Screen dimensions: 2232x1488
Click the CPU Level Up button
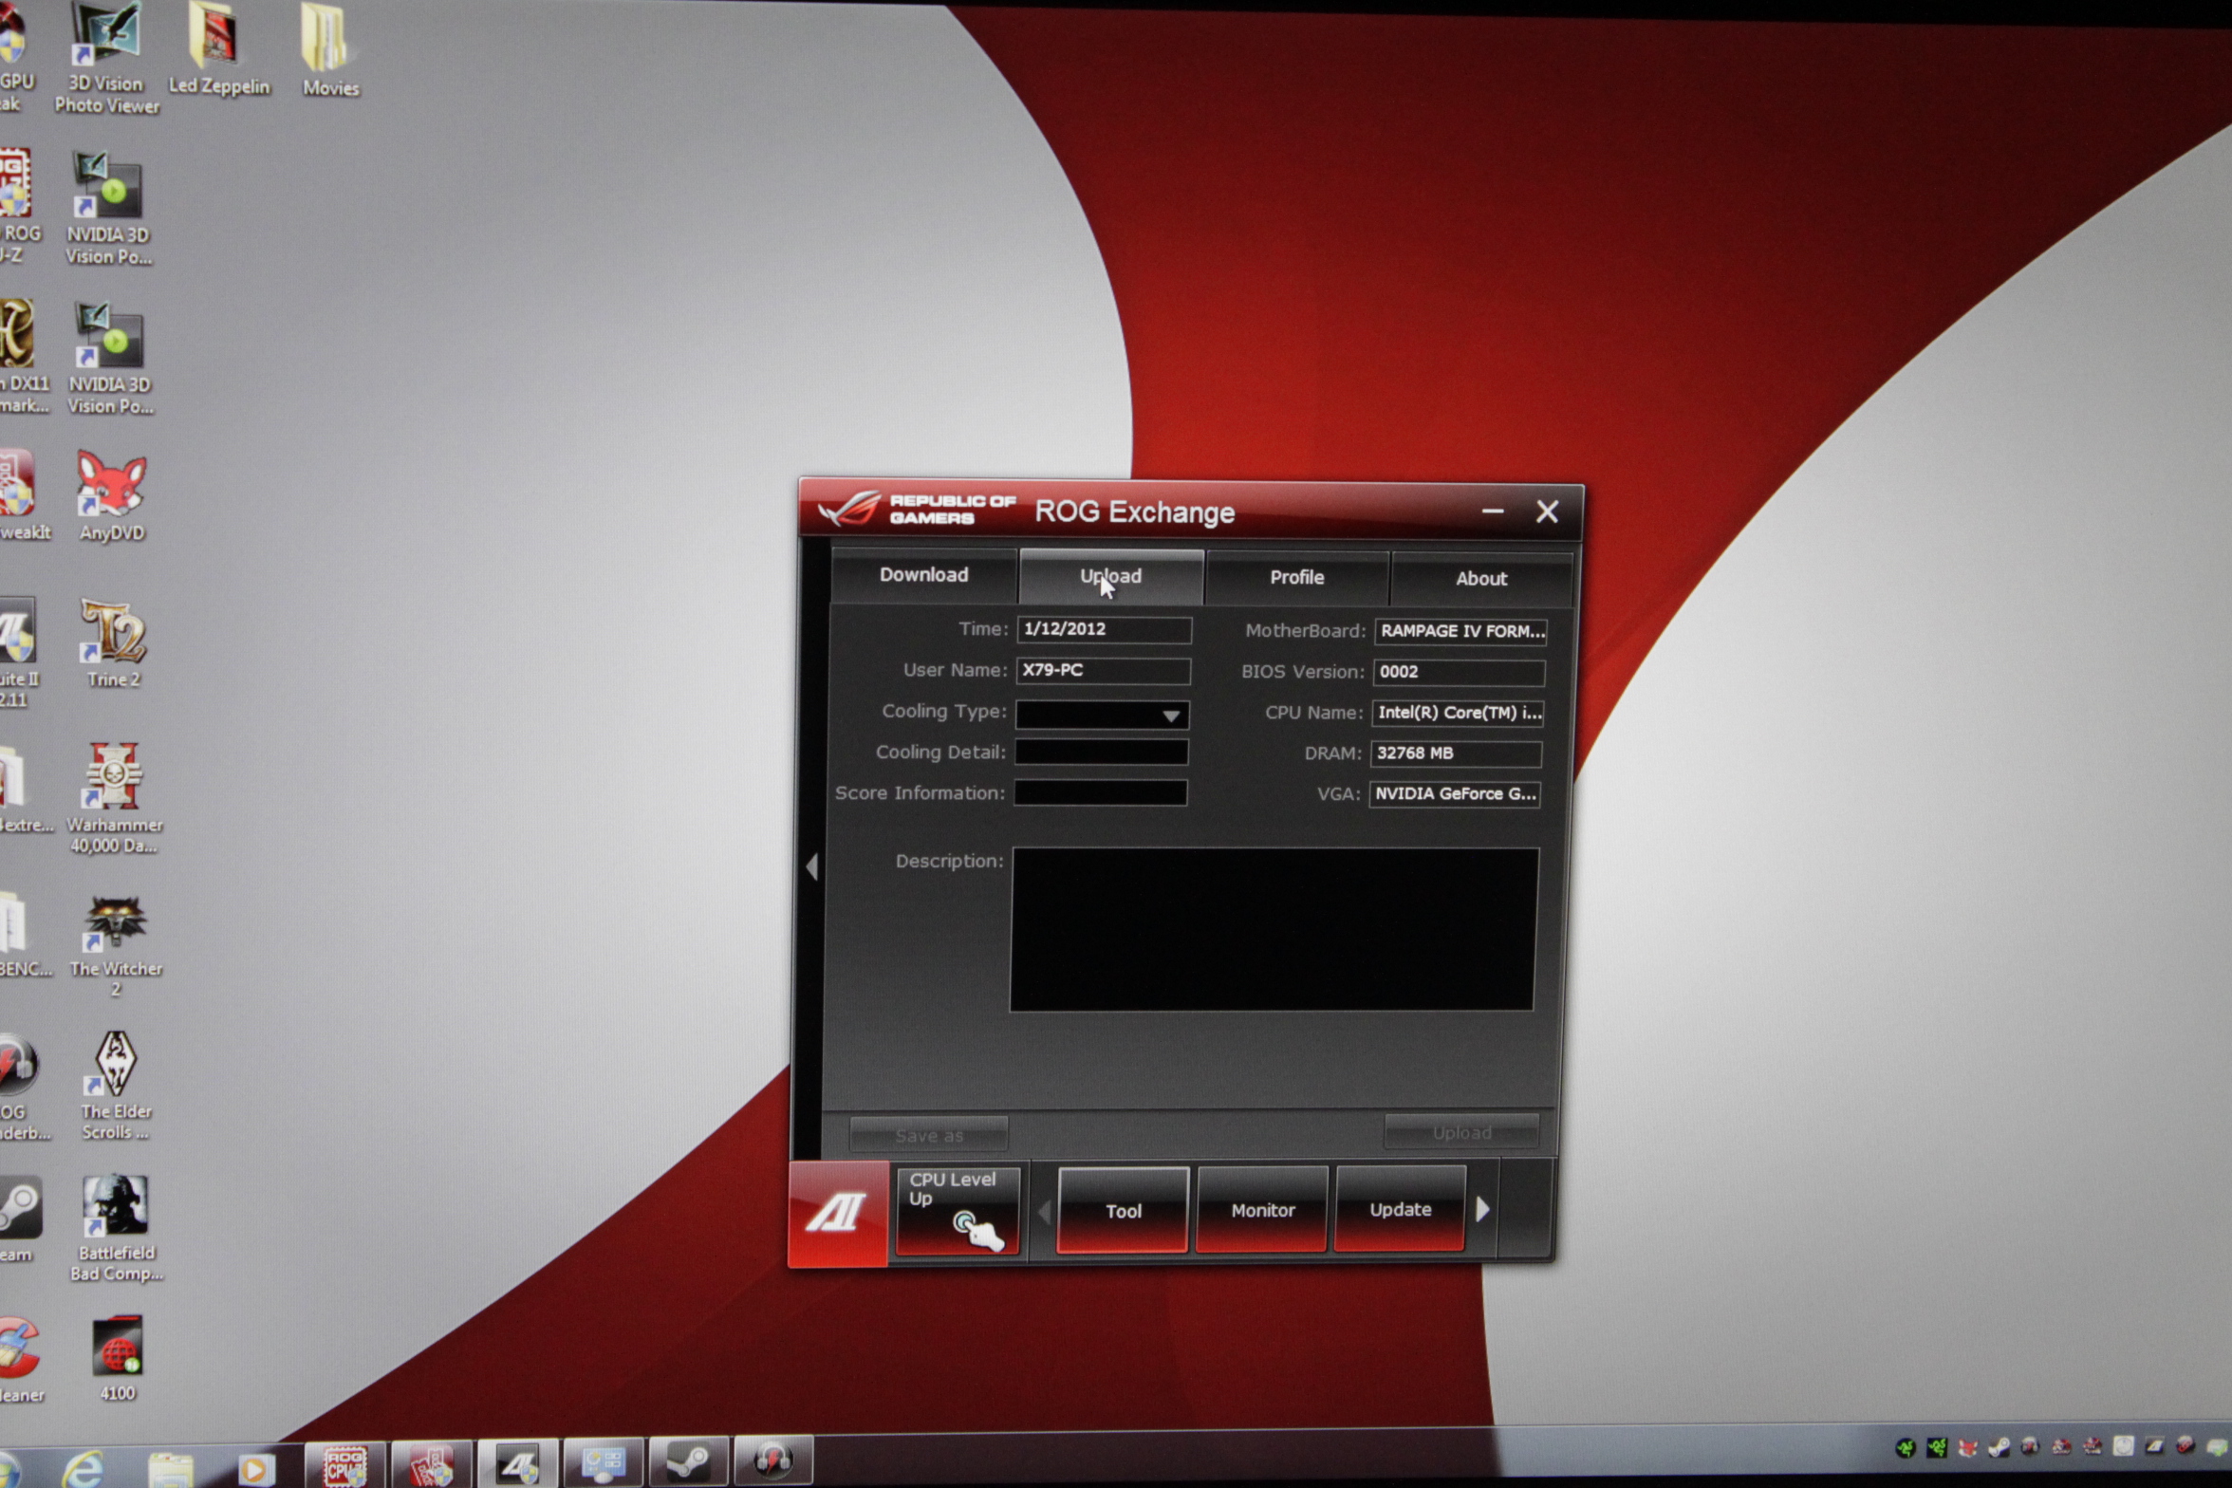(x=958, y=1212)
